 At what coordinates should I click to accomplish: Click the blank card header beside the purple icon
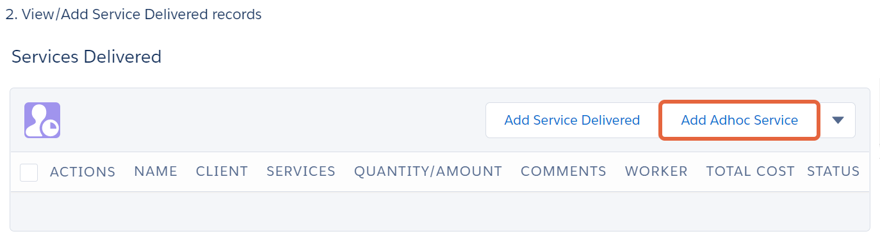pyautogui.click(x=272, y=120)
